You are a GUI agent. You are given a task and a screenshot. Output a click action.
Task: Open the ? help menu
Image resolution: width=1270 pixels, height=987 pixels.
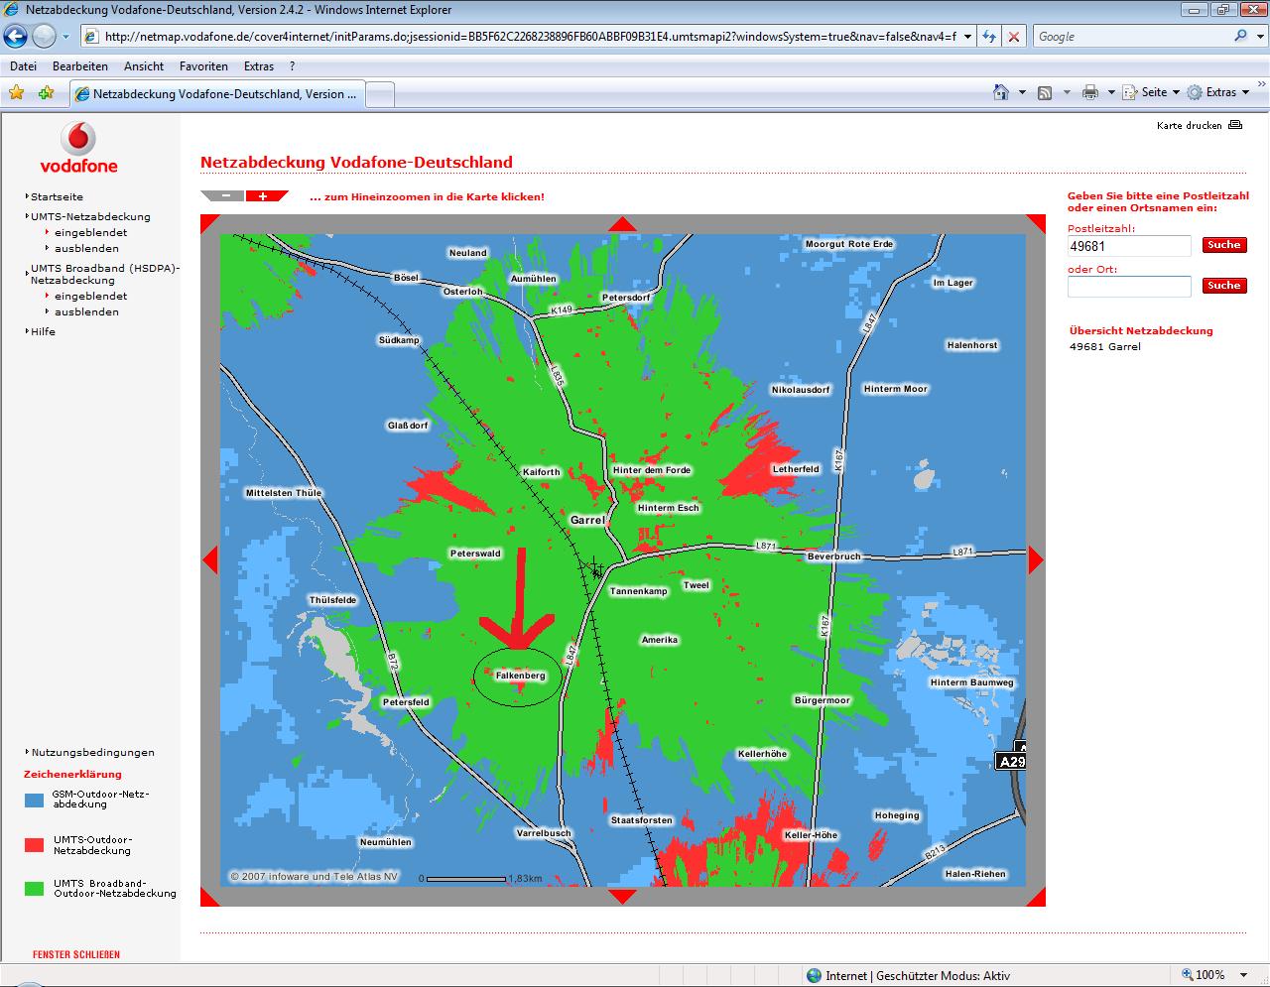coord(292,66)
